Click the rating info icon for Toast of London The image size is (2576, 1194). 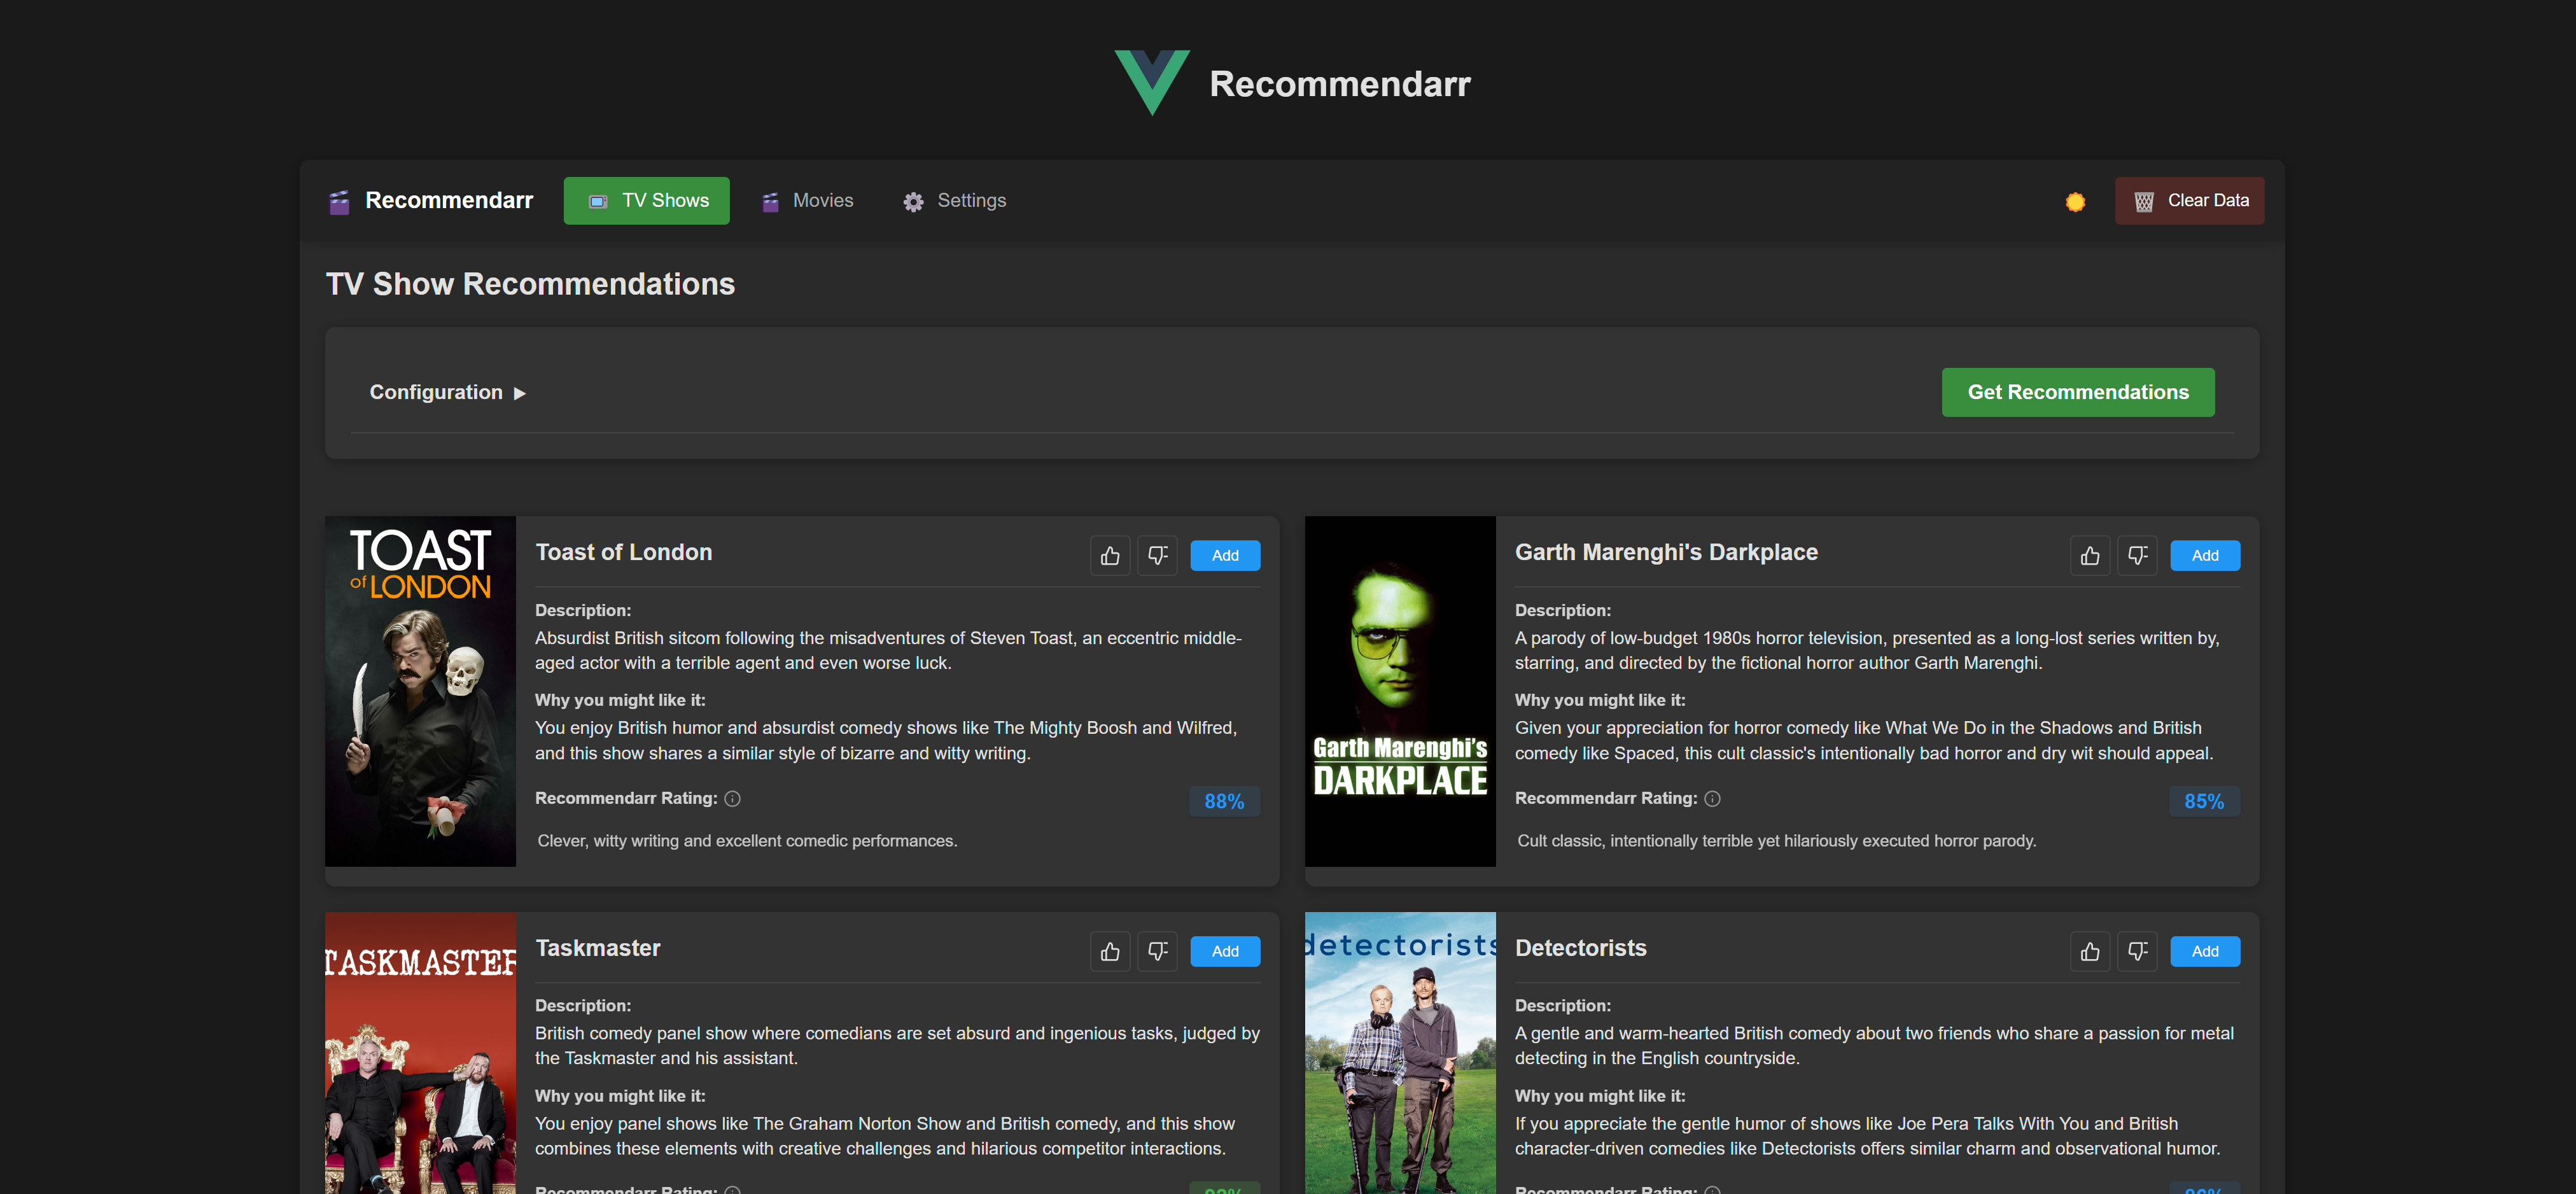[732, 799]
